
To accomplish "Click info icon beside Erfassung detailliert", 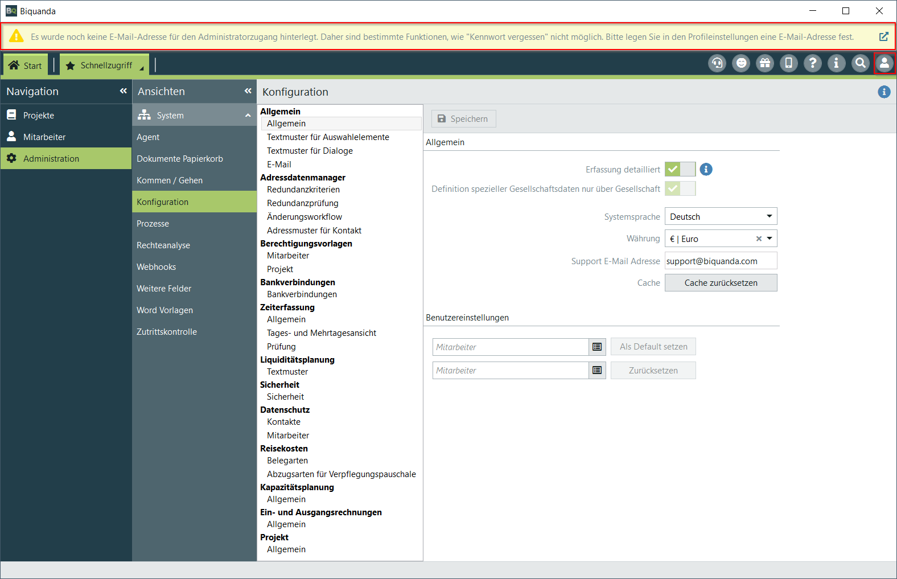I will pyautogui.click(x=706, y=169).
